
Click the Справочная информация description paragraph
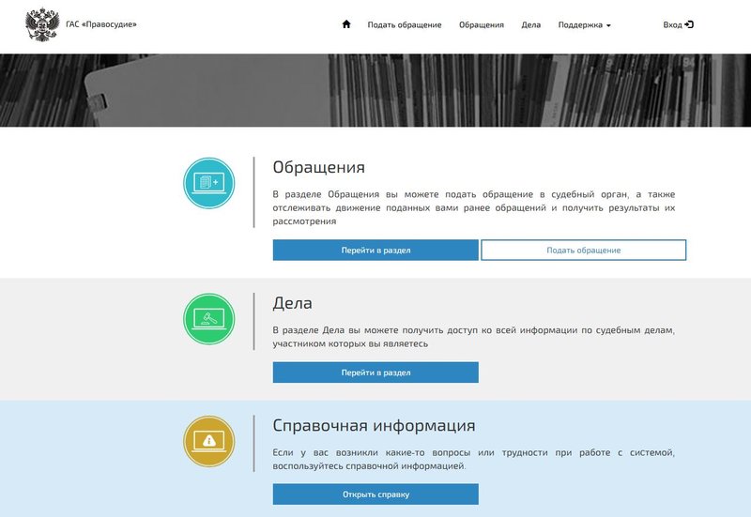[474, 459]
